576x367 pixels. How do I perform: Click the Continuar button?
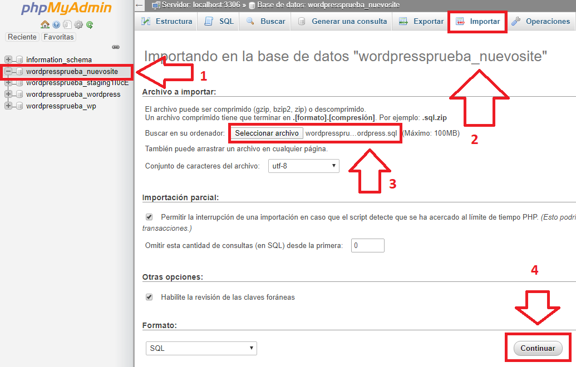point(538,348)
